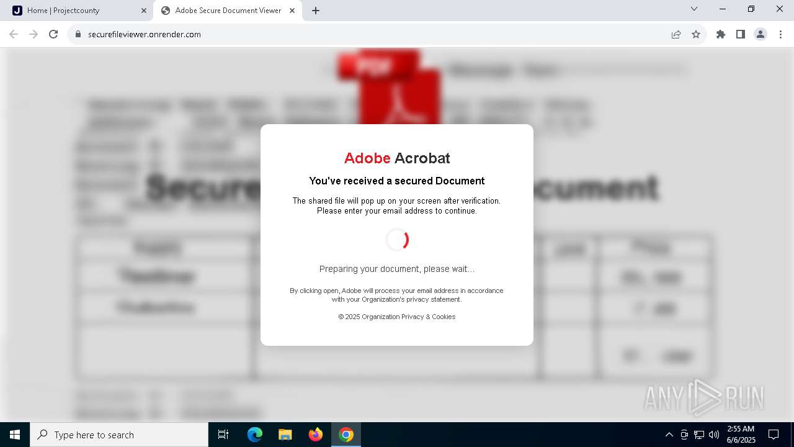Open the volume control tray icon
Image resolution: width=794 pixels, height=447 pixels.
coord(714,435)
